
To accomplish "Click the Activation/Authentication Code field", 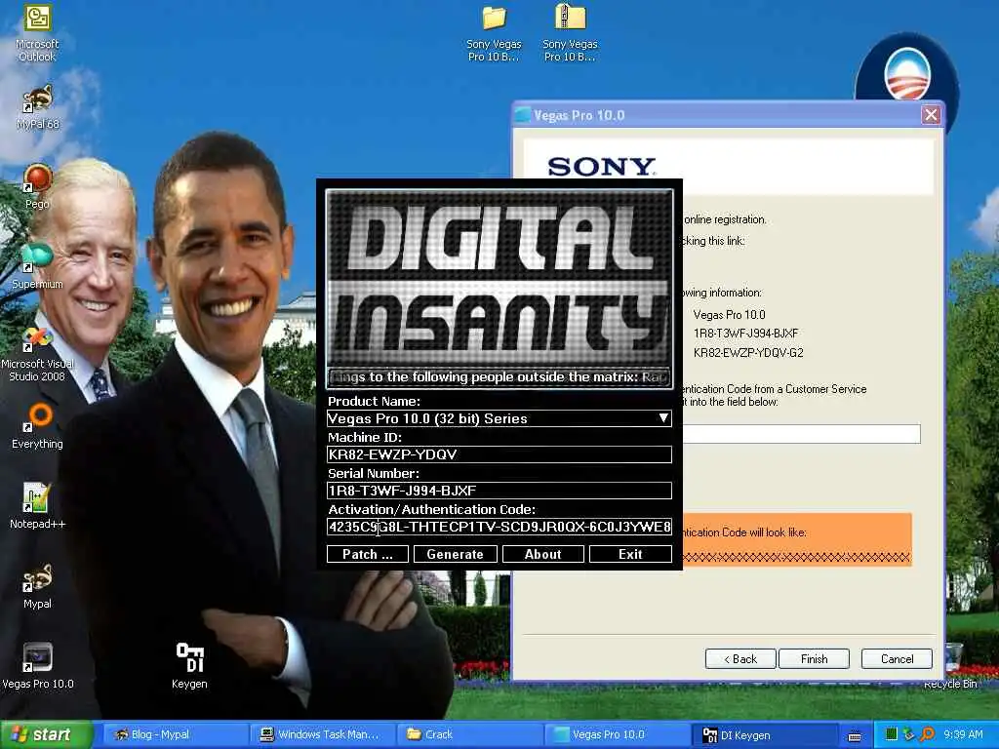I will pos(499,527).
